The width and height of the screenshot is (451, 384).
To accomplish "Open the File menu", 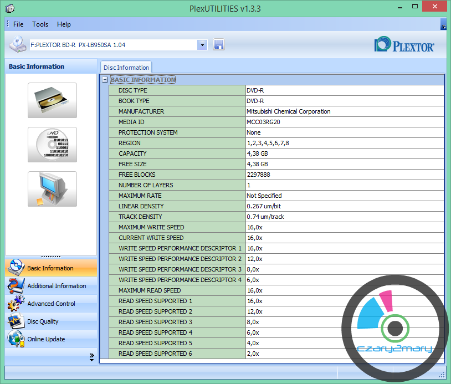I will click(x=18, y=24).
